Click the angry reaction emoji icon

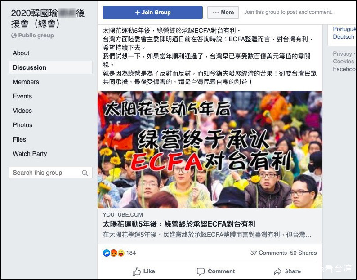pyautogui.click(x=114, y=253)
